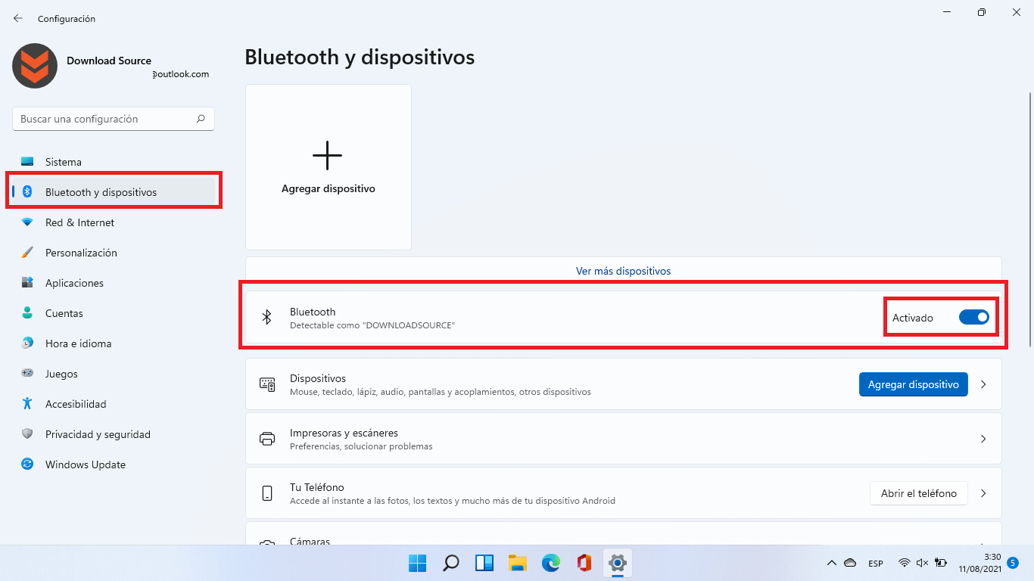Launch Office from taskbar

[x=584, y=563]
